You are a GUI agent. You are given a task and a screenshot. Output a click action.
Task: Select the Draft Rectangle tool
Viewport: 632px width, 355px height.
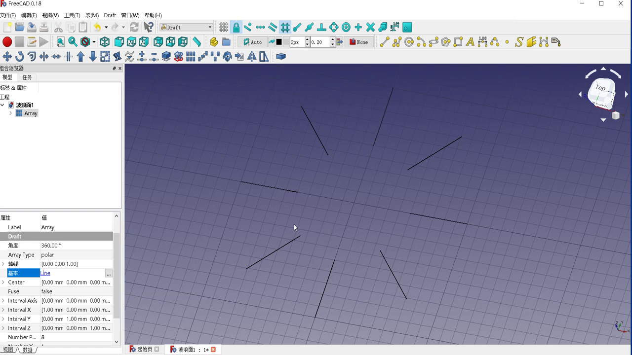click(458, 42)
